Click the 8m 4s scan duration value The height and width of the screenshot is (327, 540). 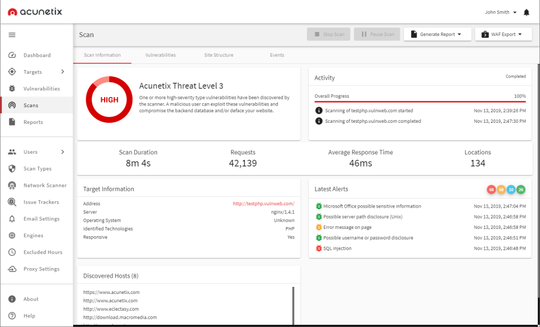coord(138,163)
